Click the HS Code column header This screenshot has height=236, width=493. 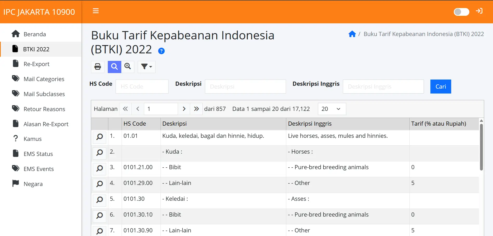[x=141, y=124]
